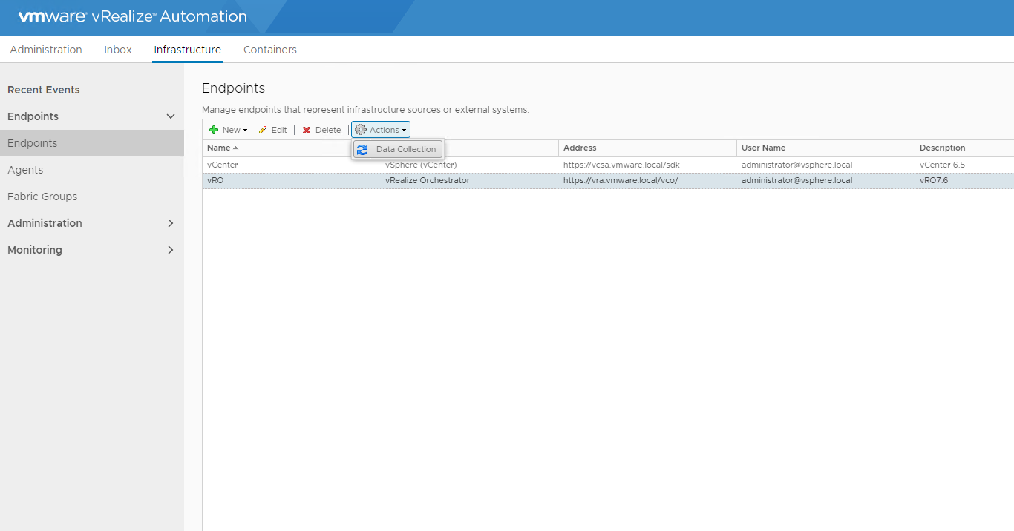
Task: Select Data Collection from Actions menu
Action: click(x=405, y=149)
